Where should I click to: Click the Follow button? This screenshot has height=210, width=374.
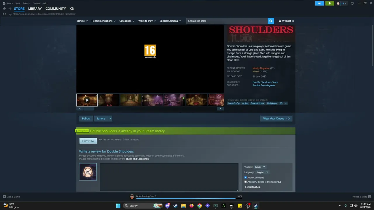click(x=86, y=118)
